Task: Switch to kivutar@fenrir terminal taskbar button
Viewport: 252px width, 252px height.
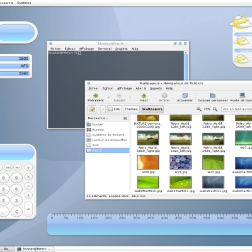Action: tap(35, 249)
